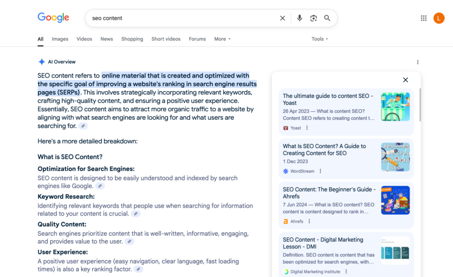Clear the search box with X icon
The height and width of the screenshot is (277, 453).
pyautogui.click(x=283, y=18)
